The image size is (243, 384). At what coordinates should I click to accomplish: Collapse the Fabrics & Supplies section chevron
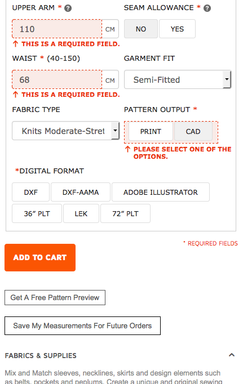point(232,355)
